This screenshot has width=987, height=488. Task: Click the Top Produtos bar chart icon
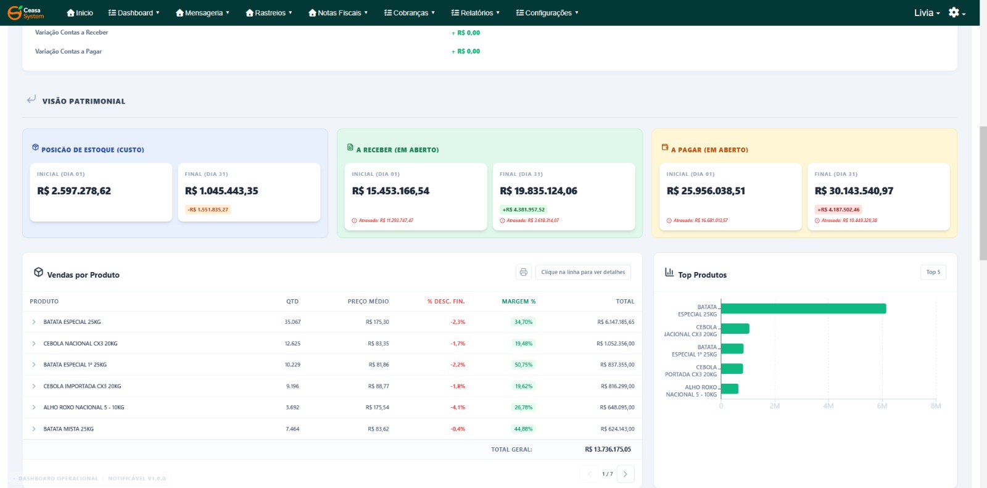[669, 272]
